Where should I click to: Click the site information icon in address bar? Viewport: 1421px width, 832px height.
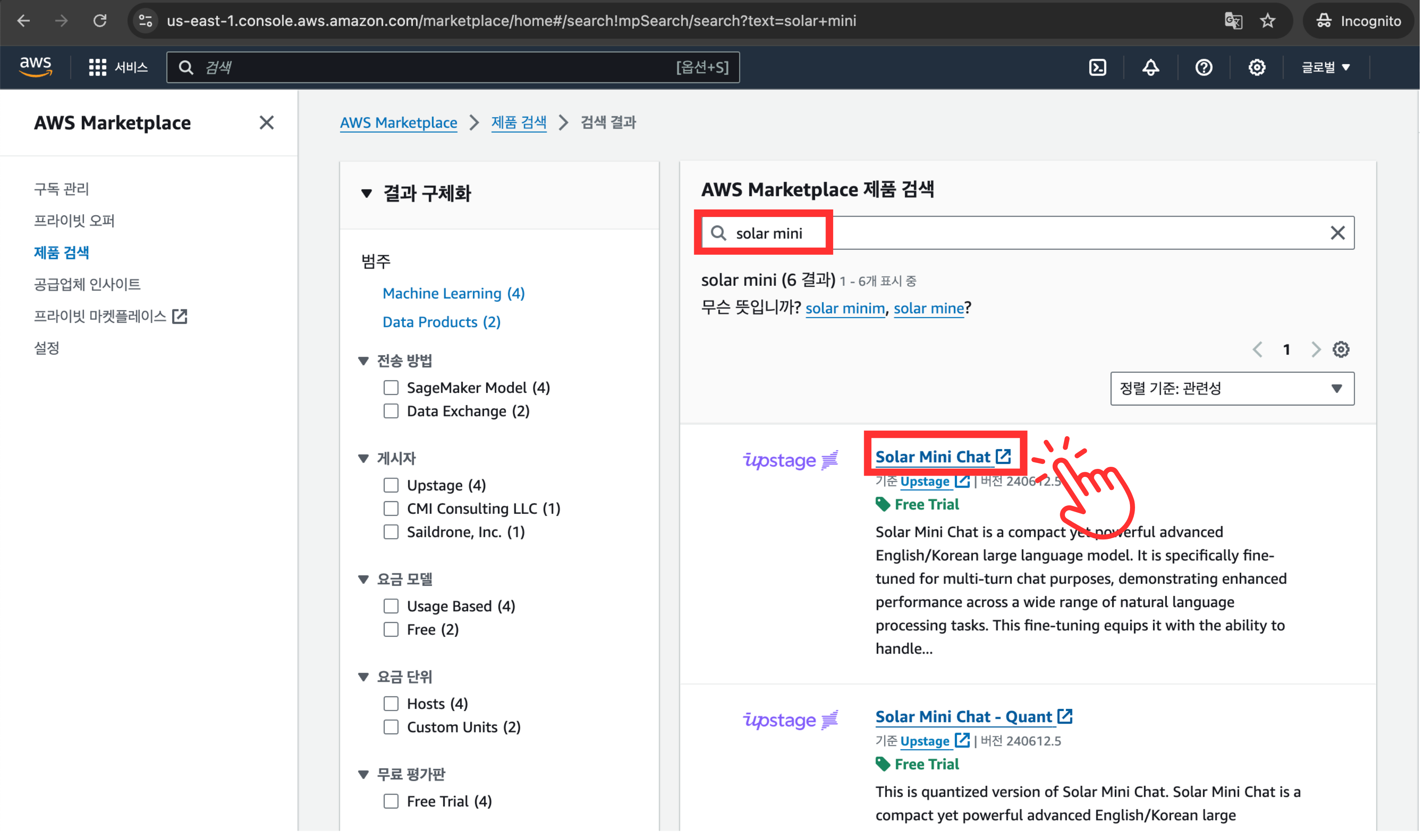coord(145,21)
